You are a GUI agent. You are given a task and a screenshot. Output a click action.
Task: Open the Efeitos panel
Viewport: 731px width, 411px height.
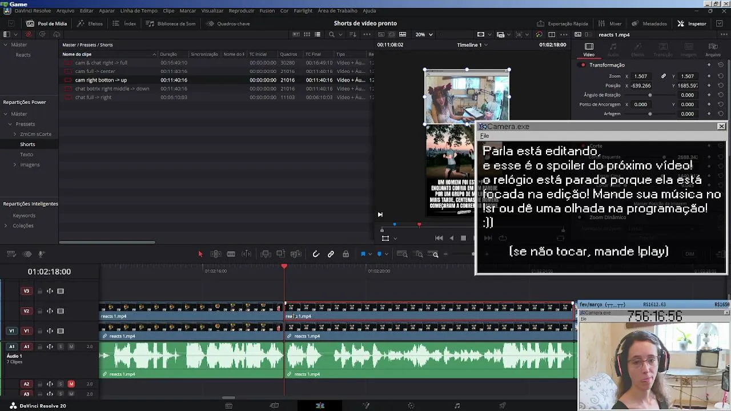pyautogui.click(x=90, y=23)
